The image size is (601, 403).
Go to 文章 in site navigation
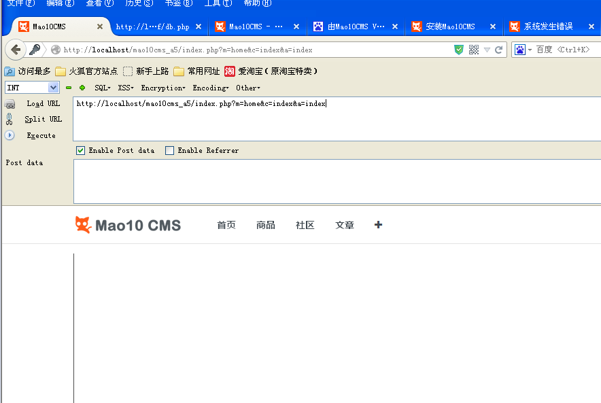345,225
